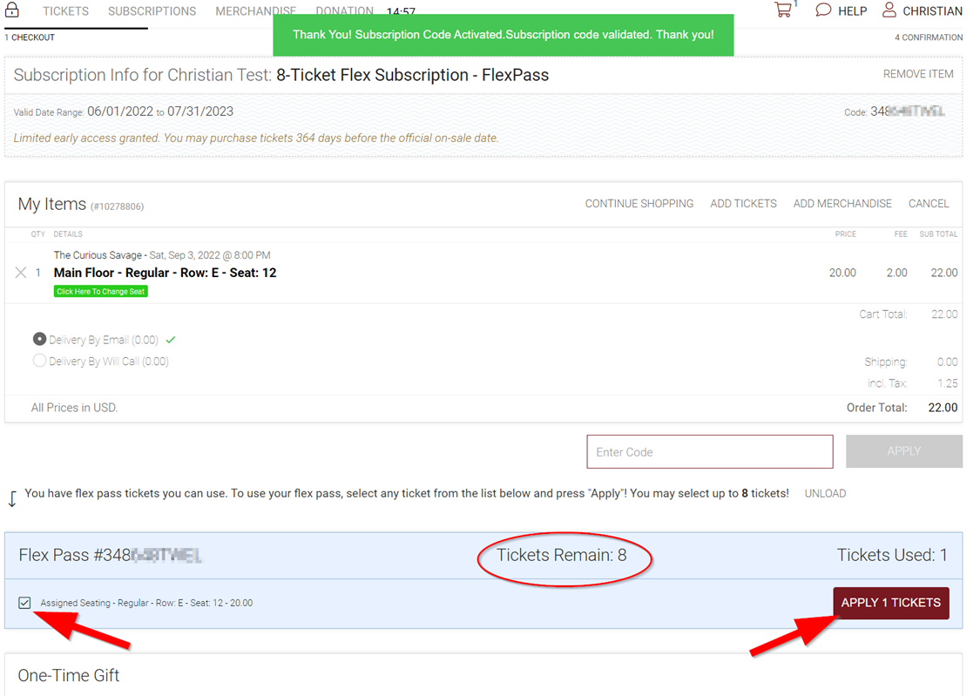Select the Add Tickets link

coord(743,204)
